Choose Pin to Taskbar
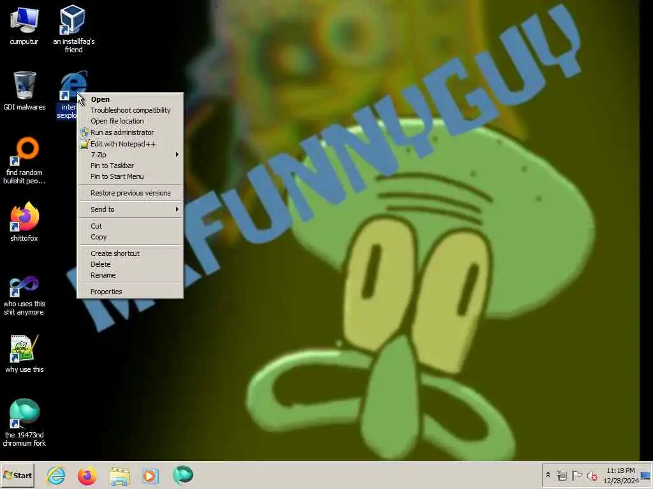 [x=130, y=166]
